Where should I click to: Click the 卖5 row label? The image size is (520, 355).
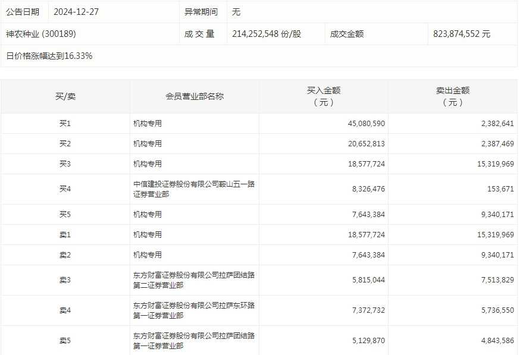pos(65,341)
